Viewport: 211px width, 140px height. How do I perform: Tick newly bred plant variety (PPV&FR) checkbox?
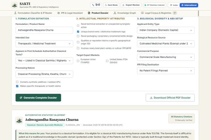(78, 48)
